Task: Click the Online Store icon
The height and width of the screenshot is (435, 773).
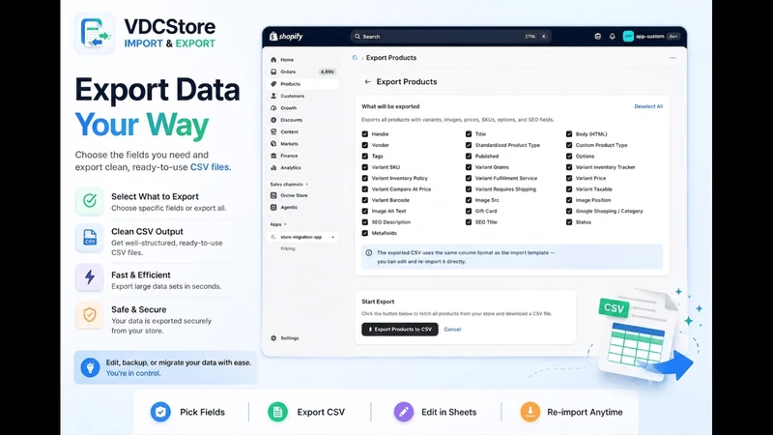Action: click(273, 195)
